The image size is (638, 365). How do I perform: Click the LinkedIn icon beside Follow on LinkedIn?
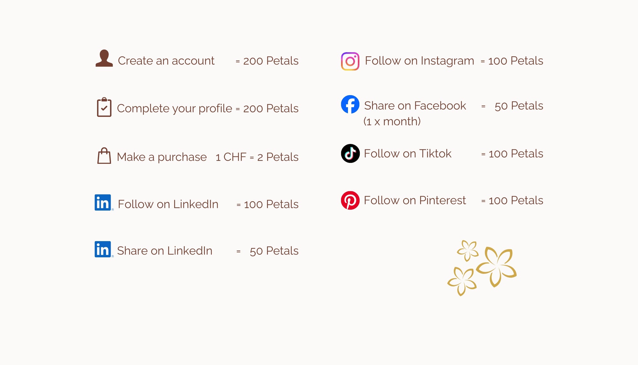(x=103, y=202)
